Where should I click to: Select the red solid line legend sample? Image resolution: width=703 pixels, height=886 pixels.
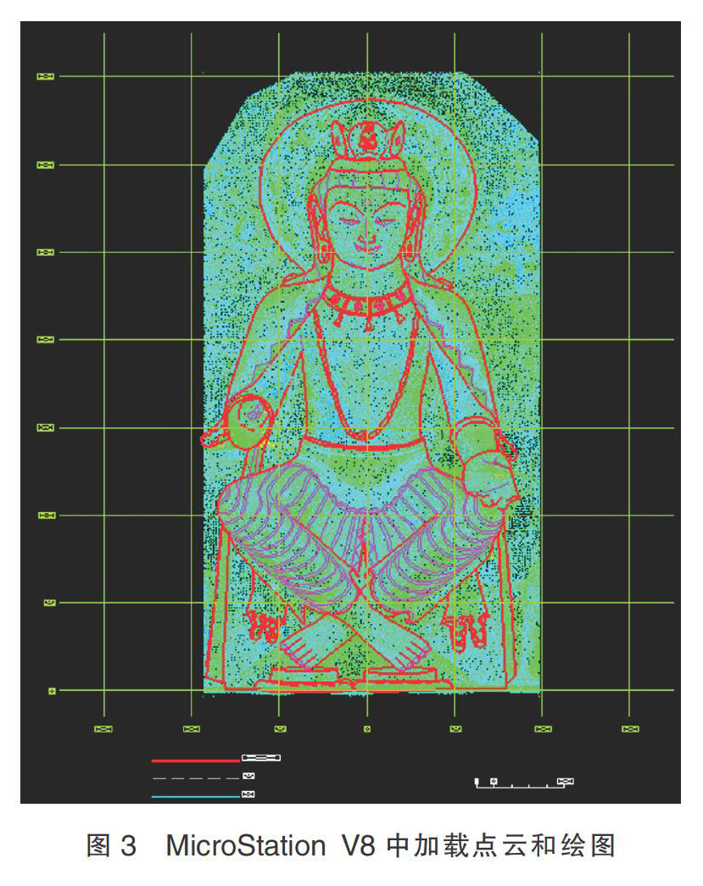point(196,761)
